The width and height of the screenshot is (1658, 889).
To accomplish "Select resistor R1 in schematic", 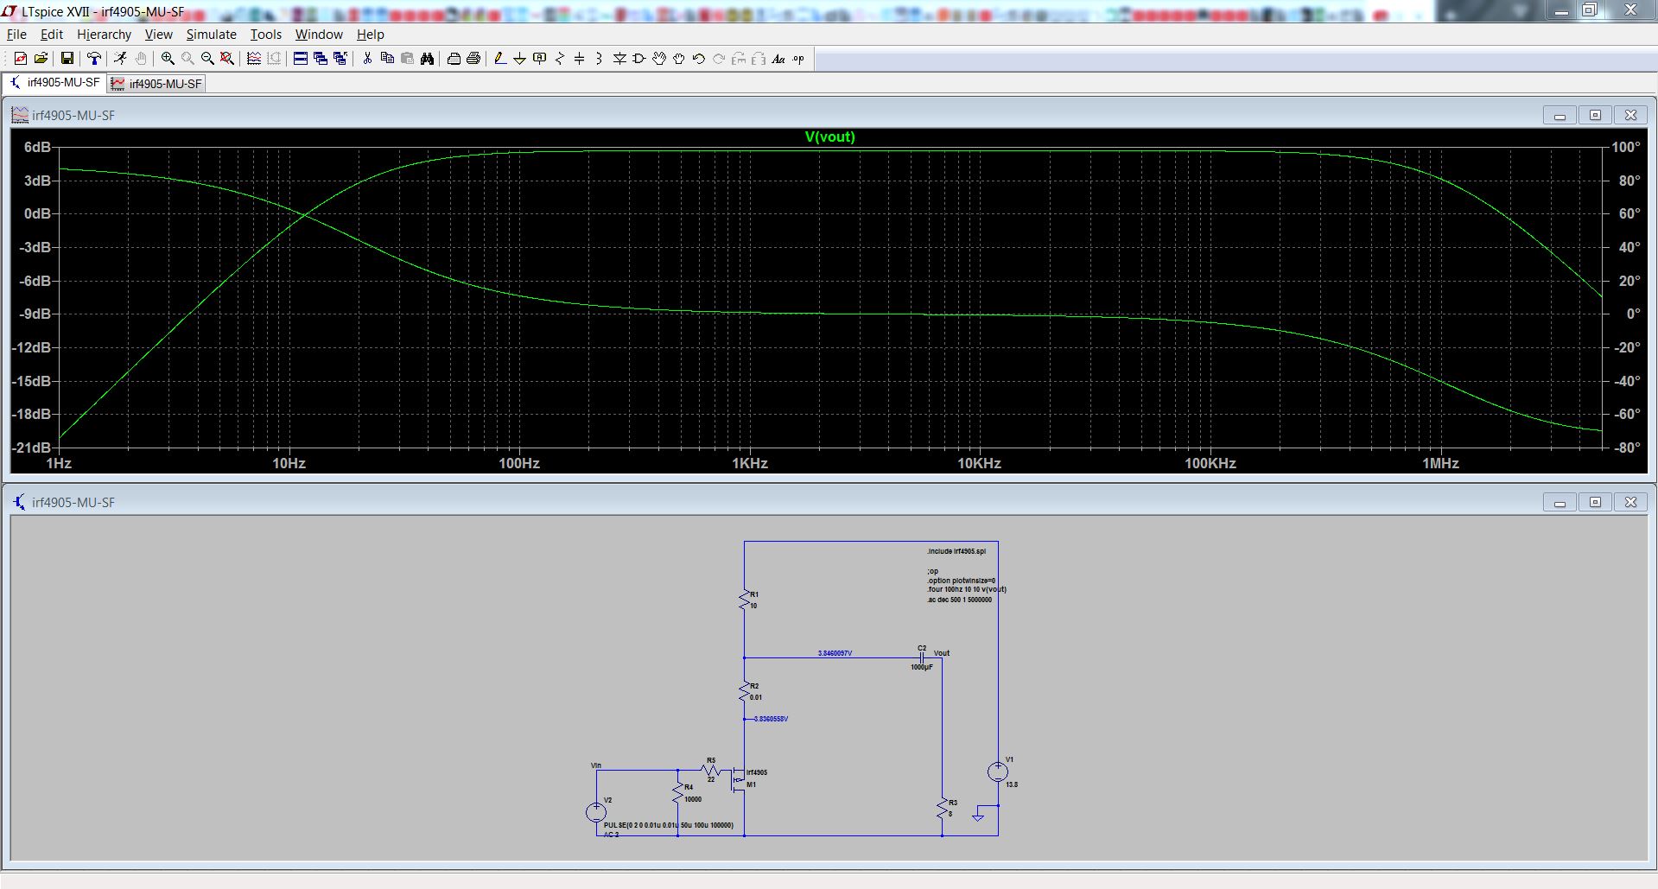I will point(744,600).
